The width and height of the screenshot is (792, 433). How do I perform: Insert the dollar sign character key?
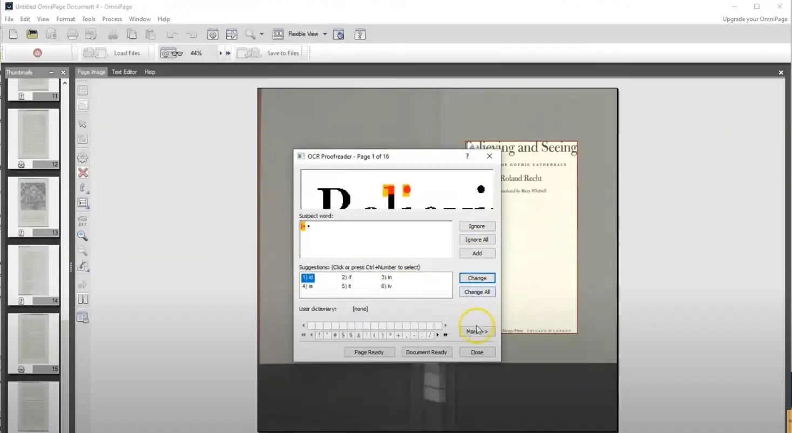point(343,335)
